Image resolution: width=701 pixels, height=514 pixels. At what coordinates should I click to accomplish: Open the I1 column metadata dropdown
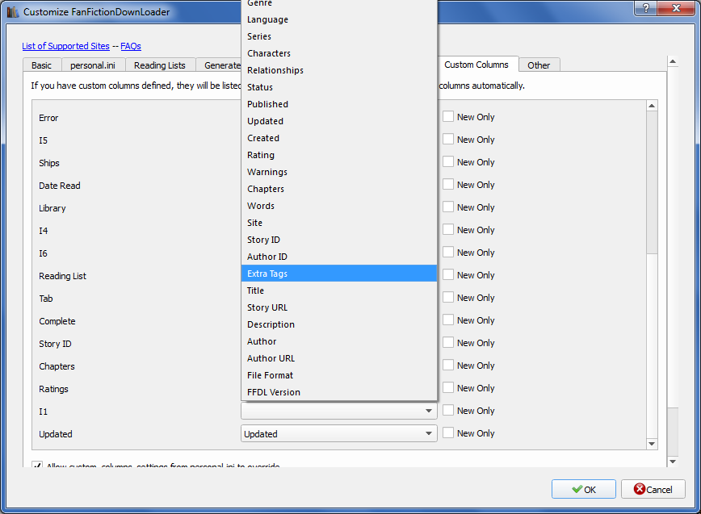[x=339, y=411]
